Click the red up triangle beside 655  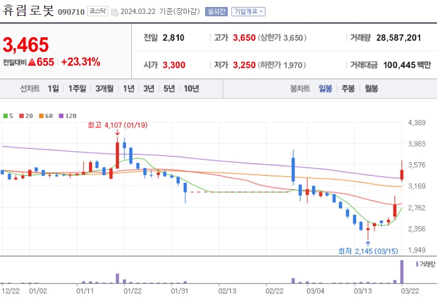tap(32, 62)
